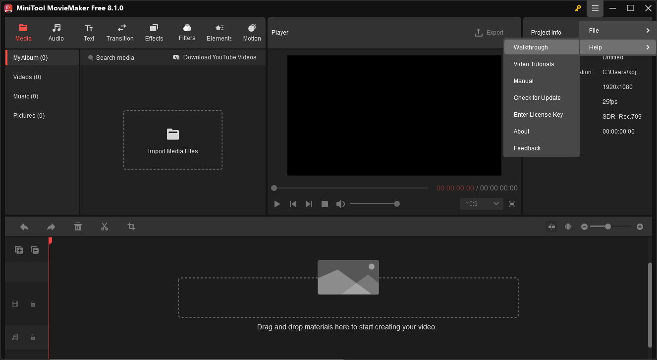Open the Filters tab
Screen dimensions: 657x360
click(x=187, y=33)
